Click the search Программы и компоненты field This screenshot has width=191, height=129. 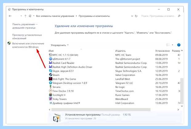[158, 16]
